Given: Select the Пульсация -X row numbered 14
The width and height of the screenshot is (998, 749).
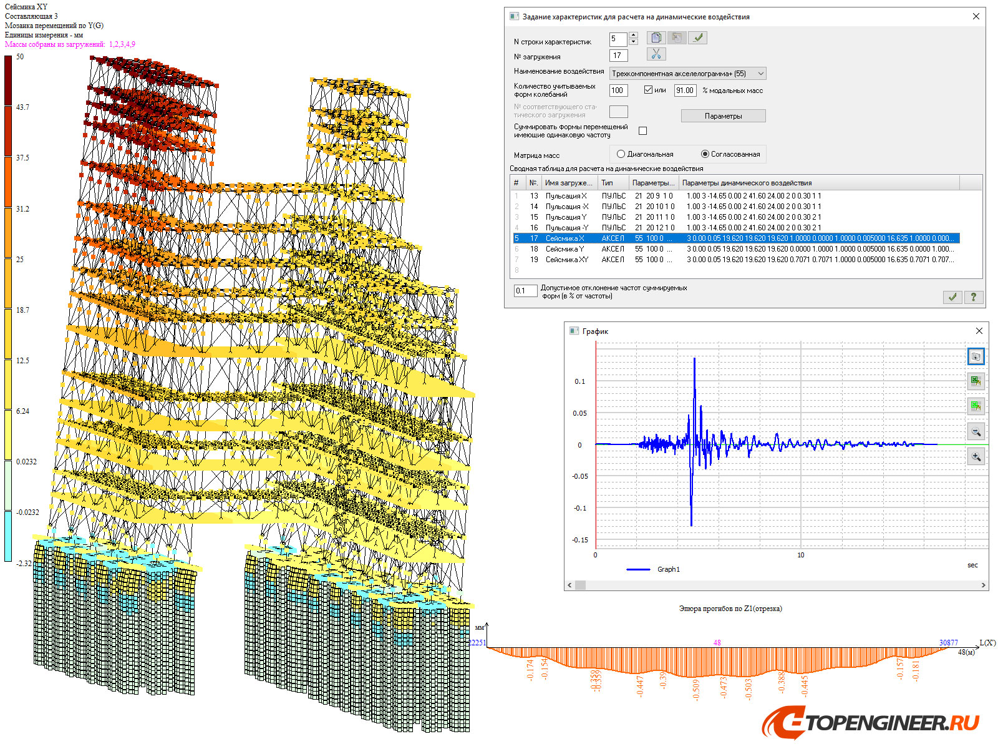Looking at the screenshot, I should click(736, 207).
